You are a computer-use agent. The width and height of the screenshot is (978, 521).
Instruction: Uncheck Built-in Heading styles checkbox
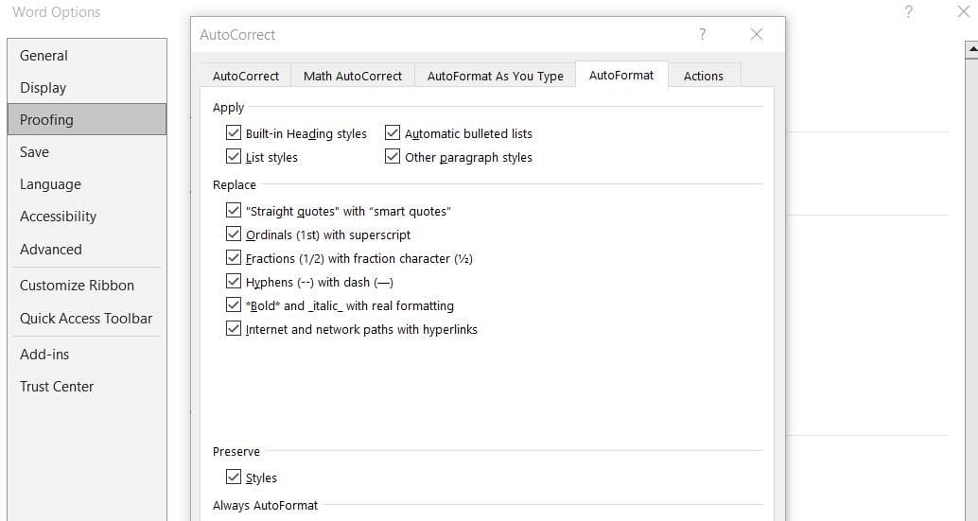point(234,133)
